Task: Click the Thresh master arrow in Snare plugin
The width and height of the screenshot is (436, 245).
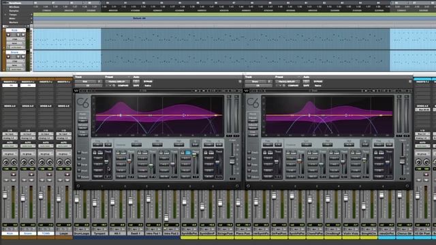Action: (249, 152)
